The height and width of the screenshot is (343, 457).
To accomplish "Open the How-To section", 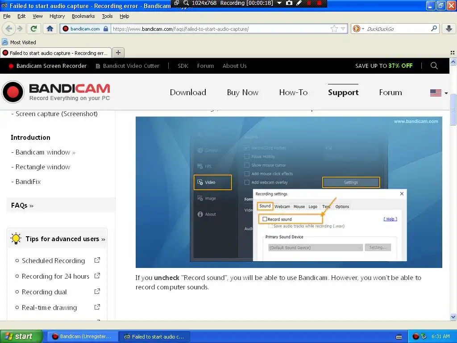I will tap(293, 92).
